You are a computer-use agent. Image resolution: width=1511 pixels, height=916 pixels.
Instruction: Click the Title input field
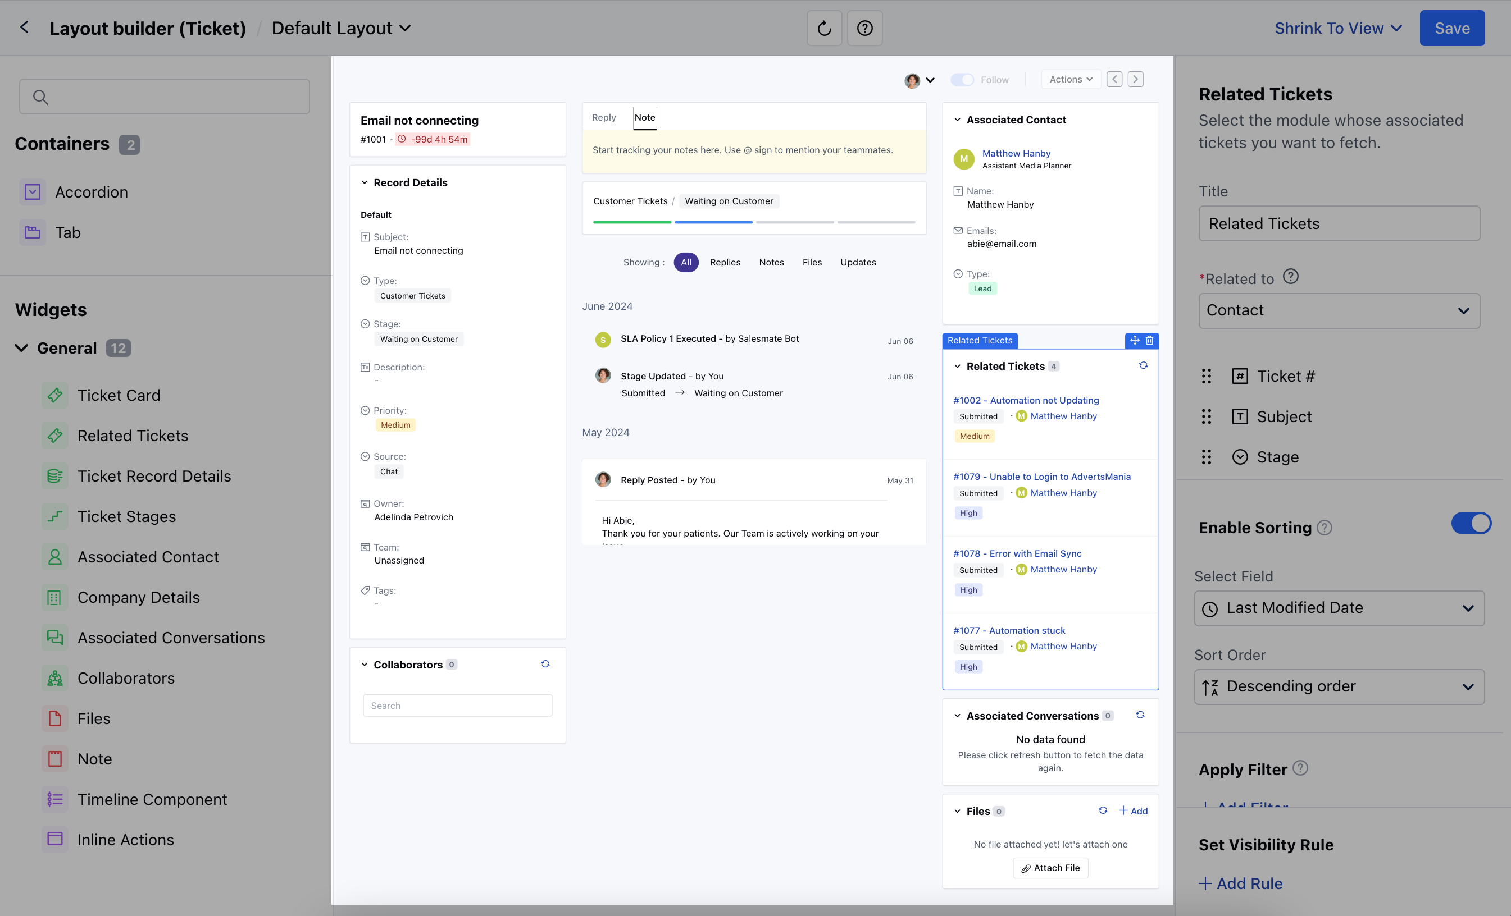pos(1339,223)
